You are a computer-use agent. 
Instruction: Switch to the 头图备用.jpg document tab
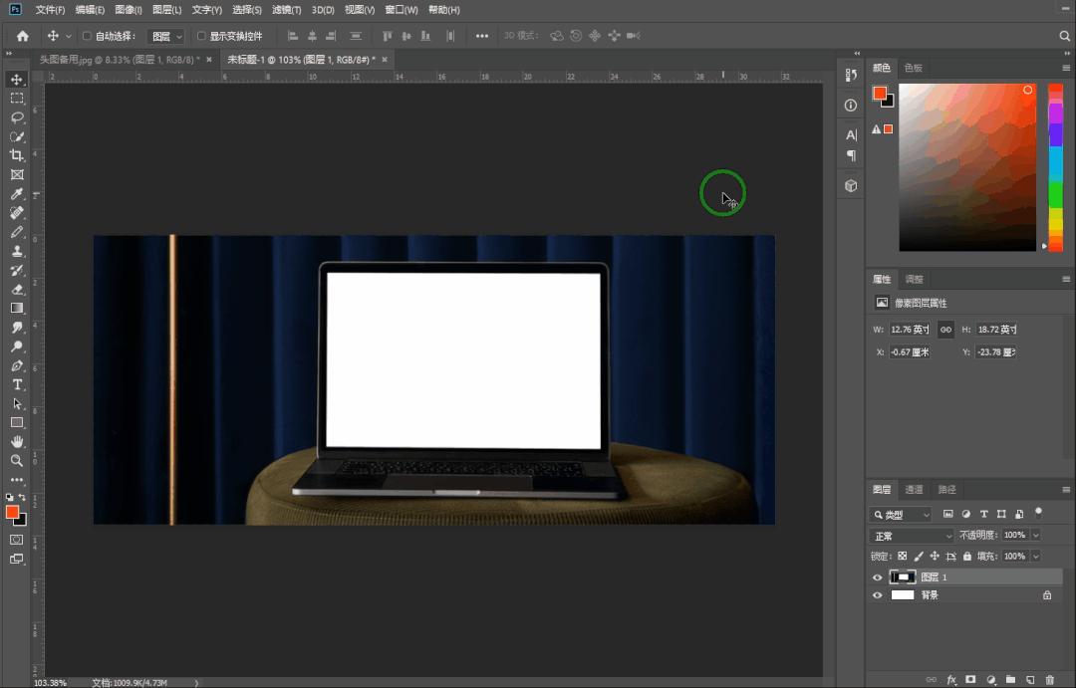[x=116, y=60]
